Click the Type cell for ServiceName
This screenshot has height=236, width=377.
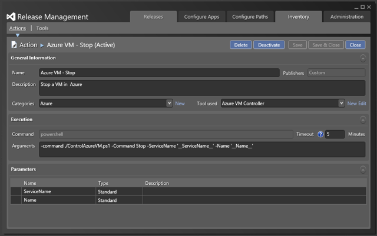tap(119, 191)
